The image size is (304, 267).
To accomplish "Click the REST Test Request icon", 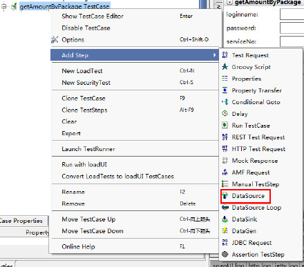I will click(x=225, y=137).
